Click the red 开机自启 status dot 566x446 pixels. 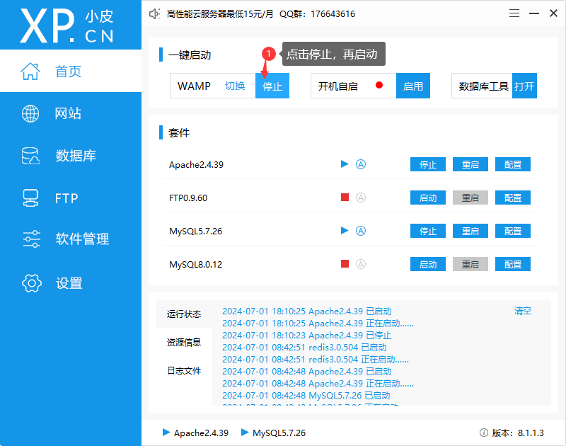[x=379, y=85]
